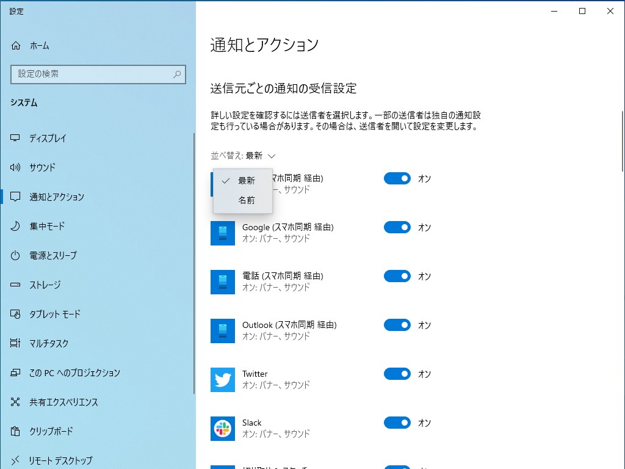Viewport: 625px width, 469px height.
Task: Turn off Twitter notifications
Action: (397, 374)
